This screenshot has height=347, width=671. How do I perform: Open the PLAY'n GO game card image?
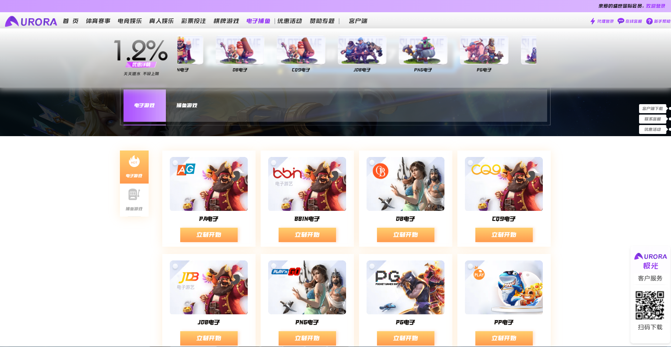click(x=307, y=287)
